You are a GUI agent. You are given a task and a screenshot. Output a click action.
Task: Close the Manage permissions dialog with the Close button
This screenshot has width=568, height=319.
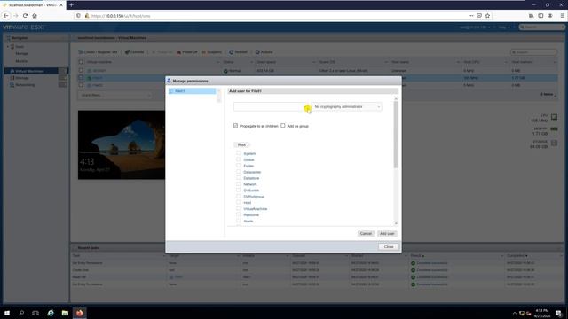[389, 246]
